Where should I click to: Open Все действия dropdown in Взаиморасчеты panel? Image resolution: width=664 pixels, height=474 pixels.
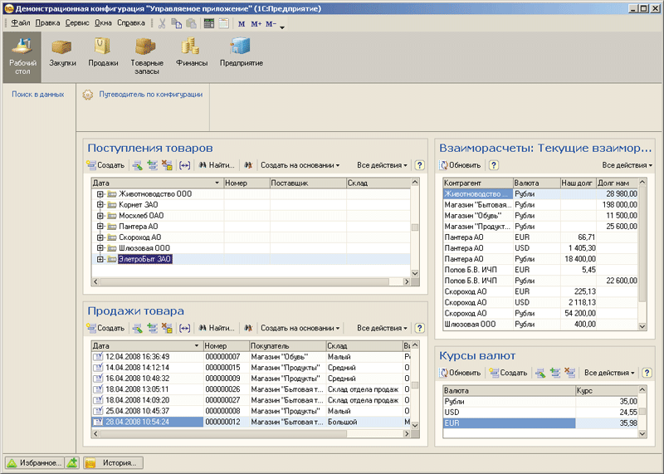(x=627, y=165)
